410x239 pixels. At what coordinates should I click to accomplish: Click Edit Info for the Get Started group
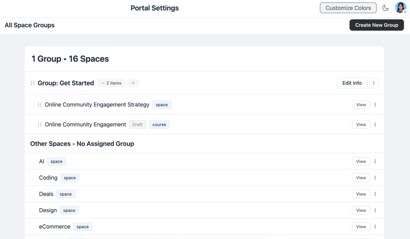point(352,83)
